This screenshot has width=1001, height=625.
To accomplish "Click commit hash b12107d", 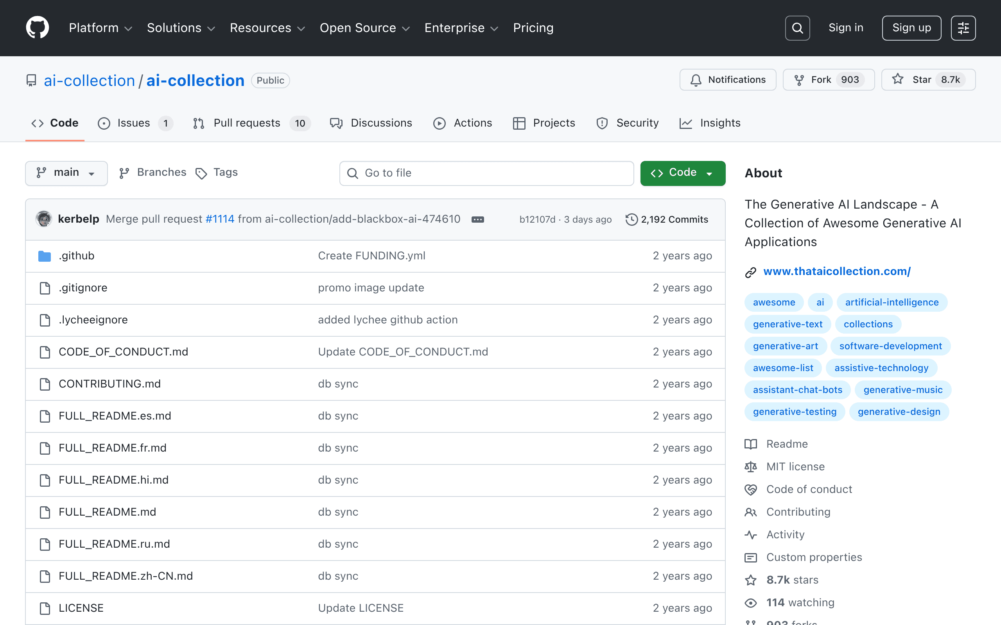I will point(537,220).
